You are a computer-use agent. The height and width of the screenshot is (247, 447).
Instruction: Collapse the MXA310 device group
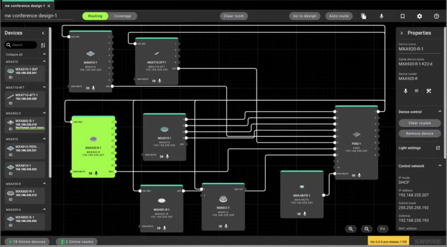coord(44,62)
